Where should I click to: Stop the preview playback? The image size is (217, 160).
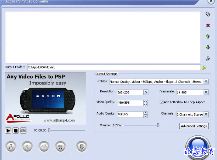click(x=16, y=131)
